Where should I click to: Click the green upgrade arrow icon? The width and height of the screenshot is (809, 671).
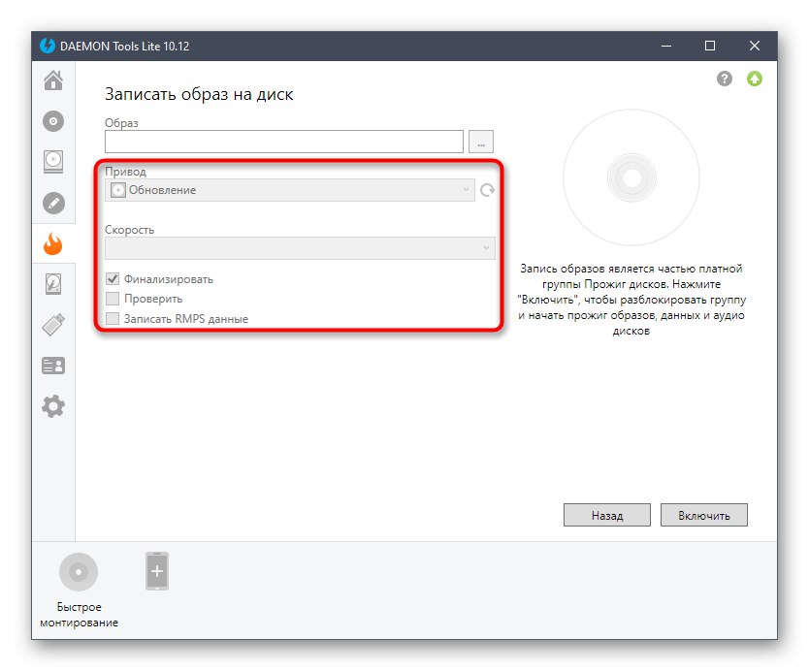tap(756, 78)
